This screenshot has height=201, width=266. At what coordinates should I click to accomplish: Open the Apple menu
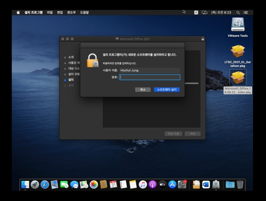tap(18, 12)
